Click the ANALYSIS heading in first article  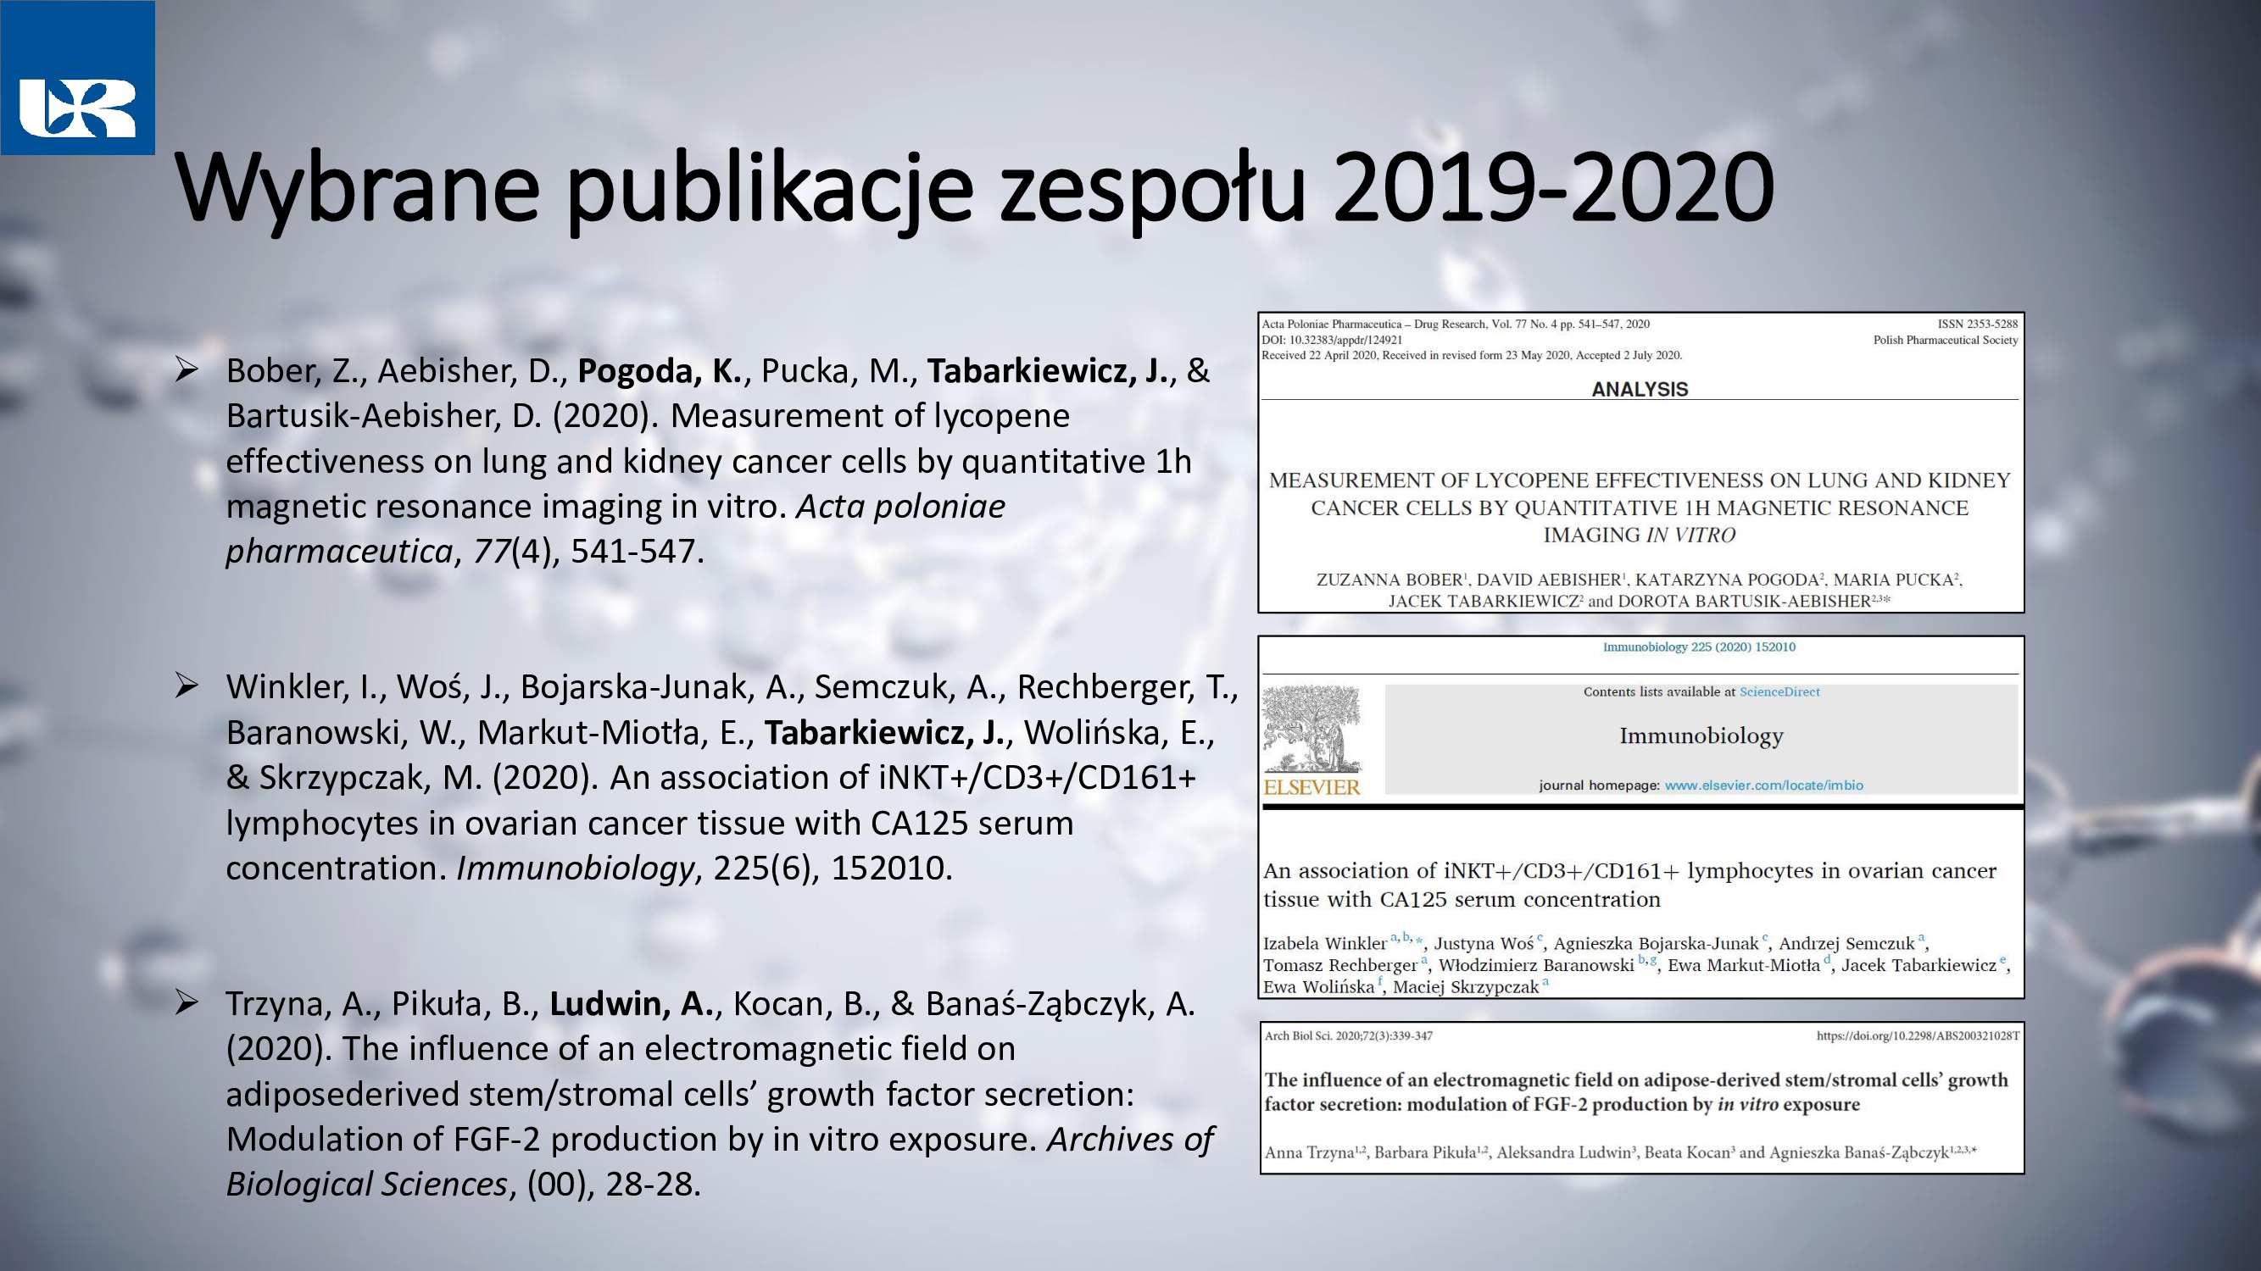pos(1640,390)
